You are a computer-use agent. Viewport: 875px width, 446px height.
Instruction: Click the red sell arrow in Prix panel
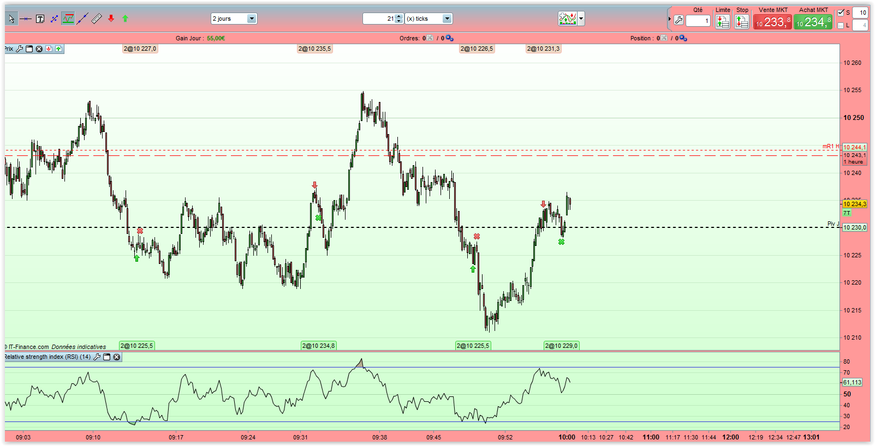49,49
